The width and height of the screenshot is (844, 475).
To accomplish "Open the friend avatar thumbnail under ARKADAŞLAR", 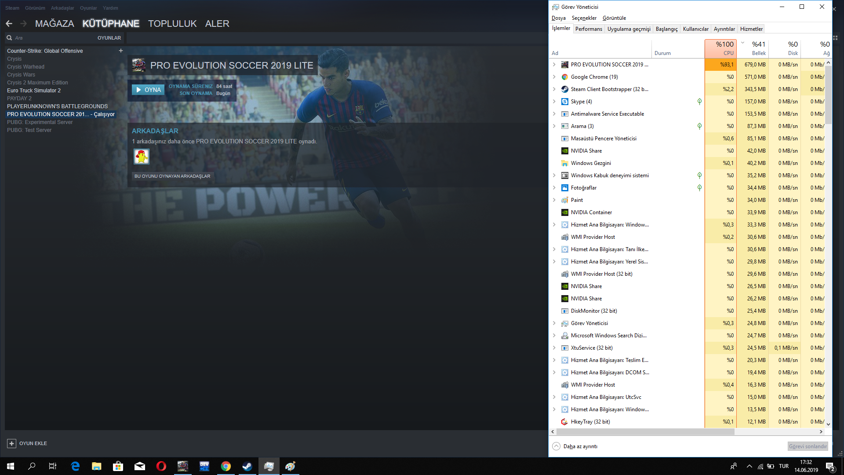I will (x=142, y=157).
